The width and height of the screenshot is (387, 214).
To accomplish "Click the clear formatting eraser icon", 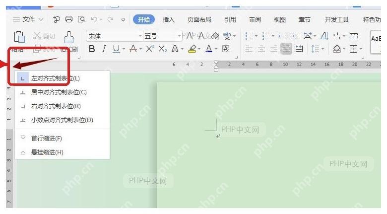I will point(215,36).
